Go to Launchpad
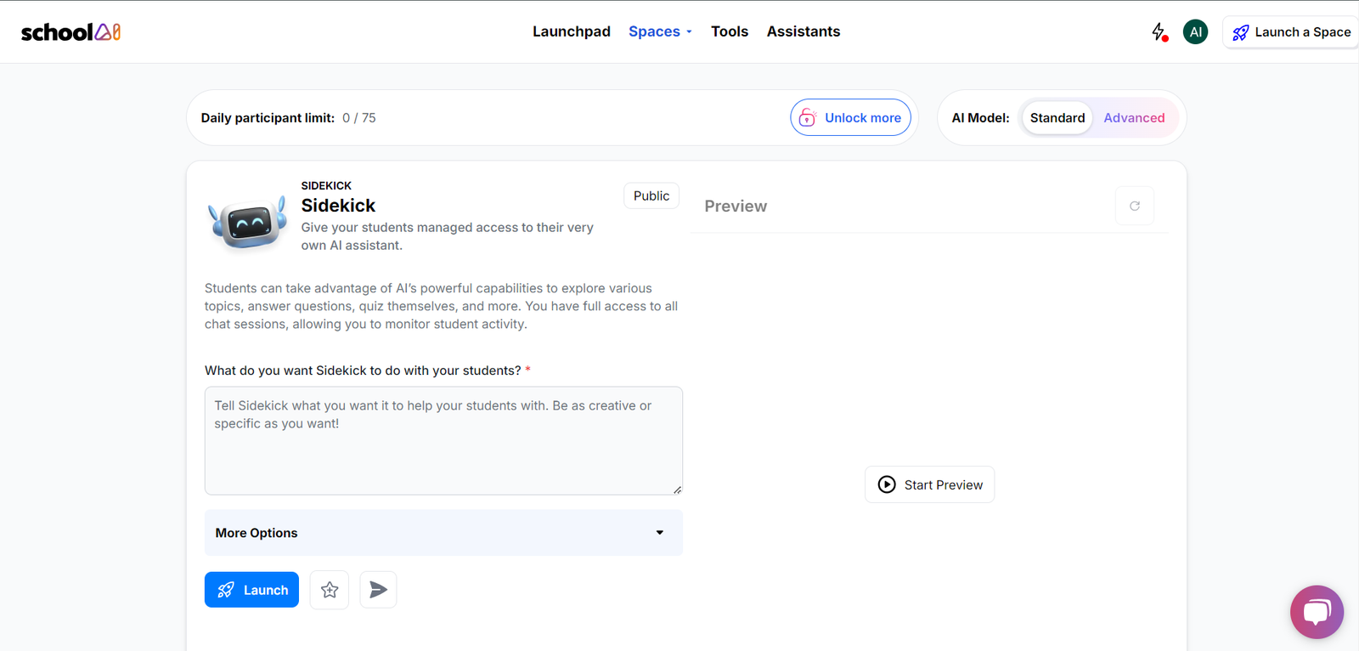Screen dimensions: 1359x651 point(572,31)
